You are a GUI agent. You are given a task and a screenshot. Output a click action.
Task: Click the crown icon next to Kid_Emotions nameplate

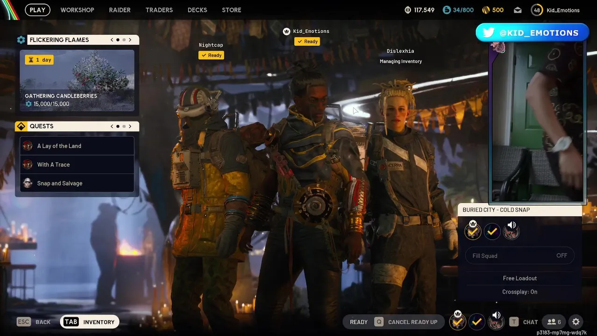287,31
